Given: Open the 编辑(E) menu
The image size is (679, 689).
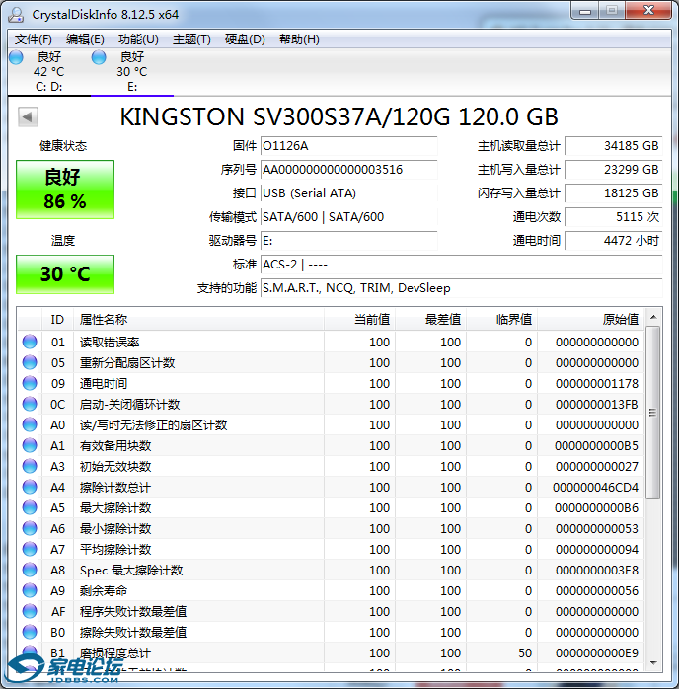Looking at the screenshot, I should pos(85,39).
